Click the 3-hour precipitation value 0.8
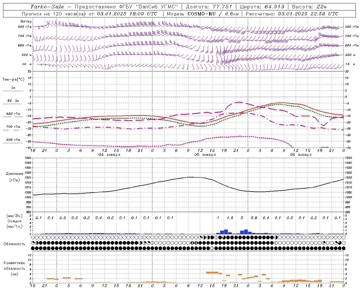This screenshot has width=360, height=288. pyautogui.click(x=254, y=218)
